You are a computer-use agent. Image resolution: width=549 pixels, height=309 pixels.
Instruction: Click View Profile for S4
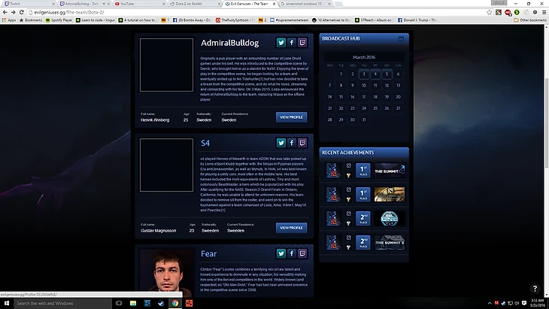(x=291, y=227)
